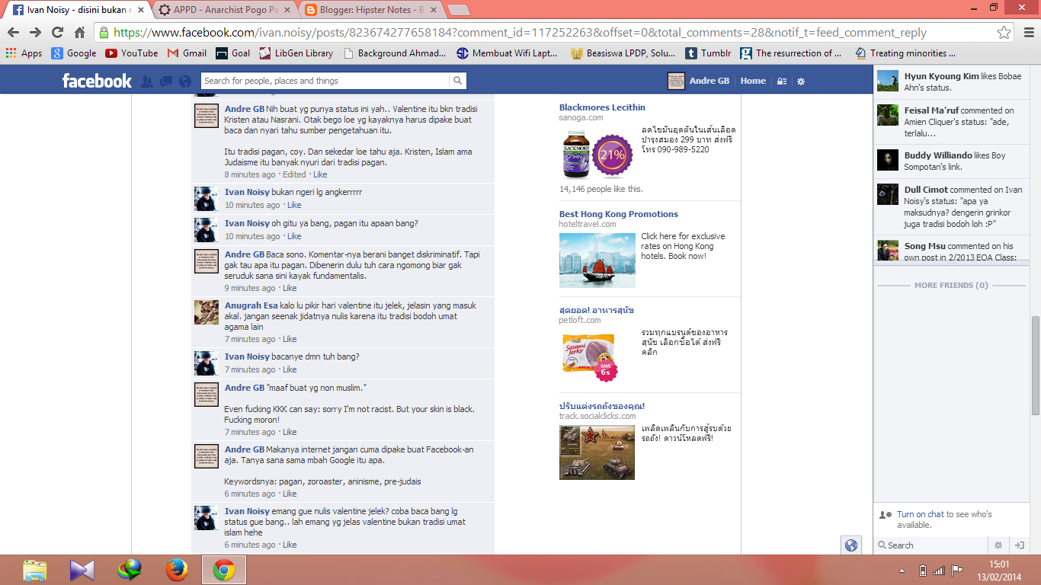1041x585 pixels.
Task: Click the Facebook search magnifier button
Action: 457,81
